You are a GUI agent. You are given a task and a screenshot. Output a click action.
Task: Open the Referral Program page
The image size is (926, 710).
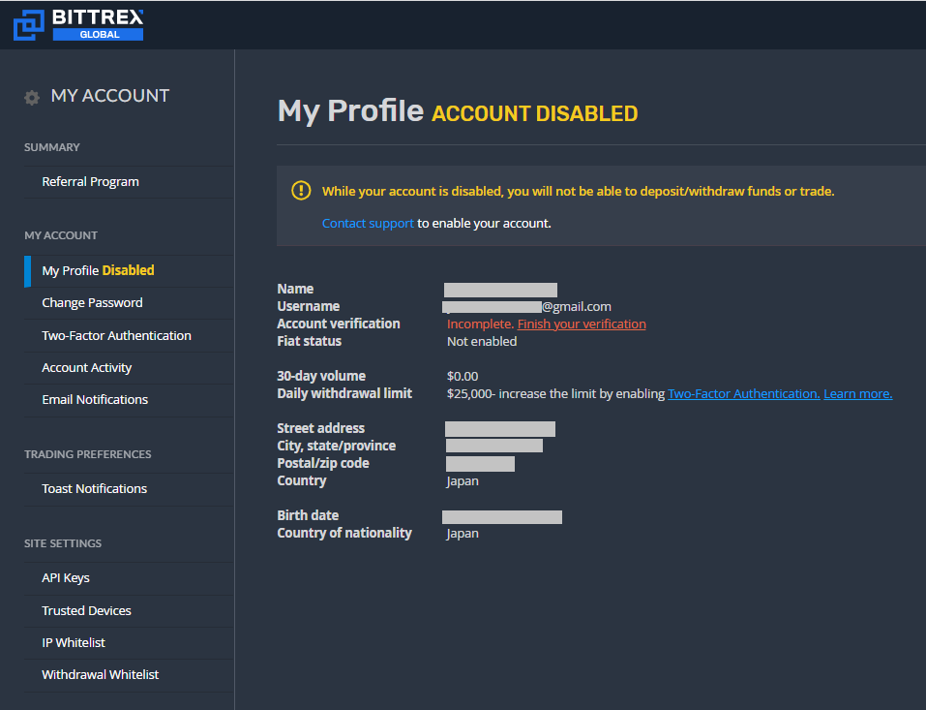[x=90, y=182]
